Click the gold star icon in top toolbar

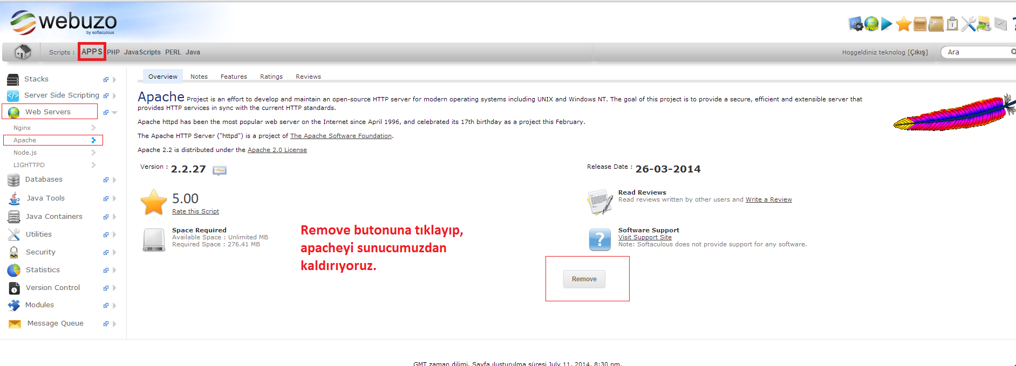pos(903,24)
